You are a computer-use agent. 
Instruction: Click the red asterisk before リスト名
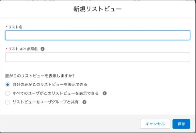point(7,27)
